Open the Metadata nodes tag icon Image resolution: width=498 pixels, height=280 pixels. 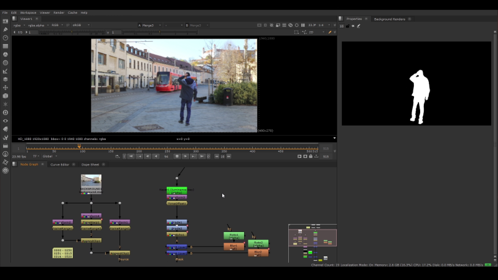6,129
